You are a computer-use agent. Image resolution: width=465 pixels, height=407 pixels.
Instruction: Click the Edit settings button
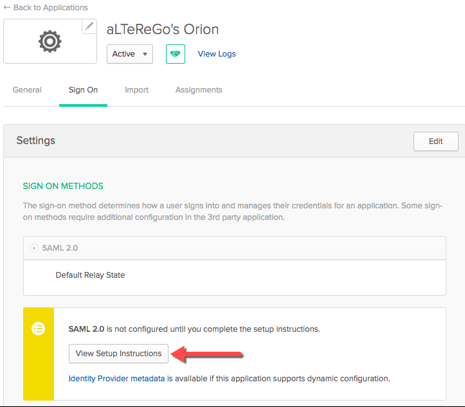[x=435, y=141]
